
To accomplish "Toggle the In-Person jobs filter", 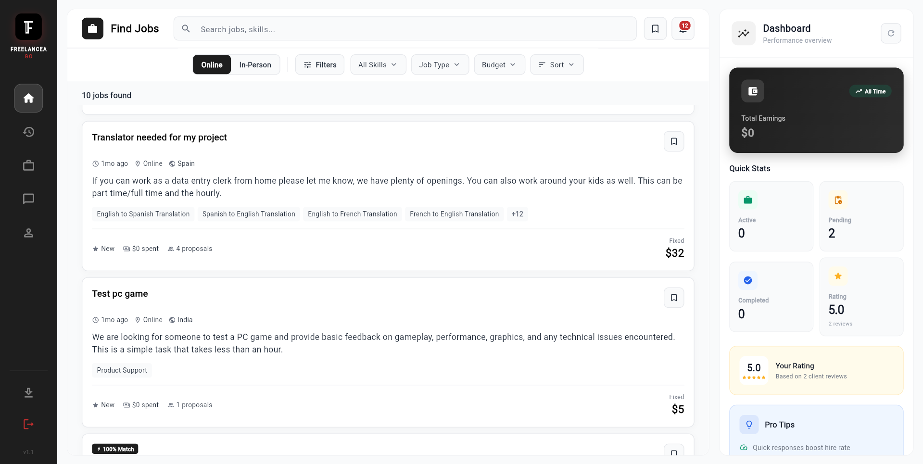I will click(255, 64).
